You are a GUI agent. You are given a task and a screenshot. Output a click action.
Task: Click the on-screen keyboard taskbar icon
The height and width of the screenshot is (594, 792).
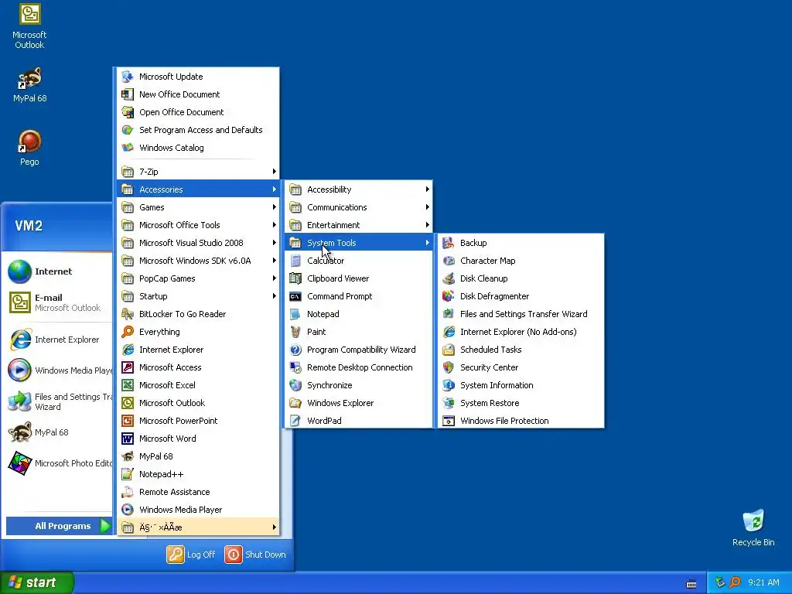click(691, 584)
